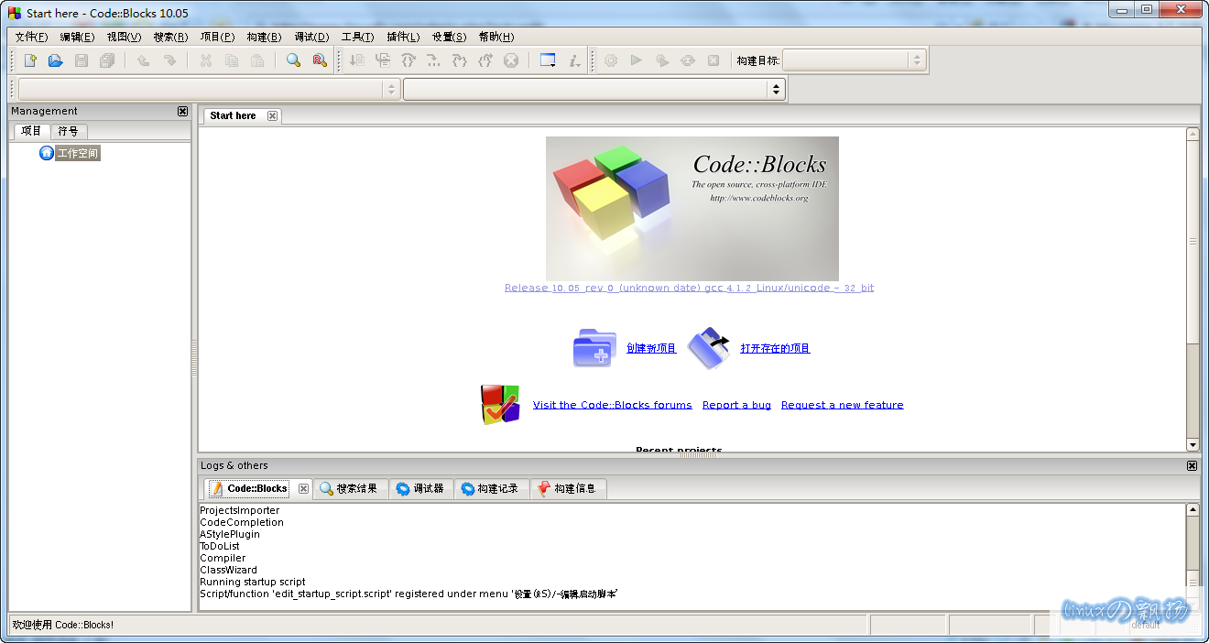Close the Logs & others panel
The image size is (1209, 643).
coord(1192,465)
